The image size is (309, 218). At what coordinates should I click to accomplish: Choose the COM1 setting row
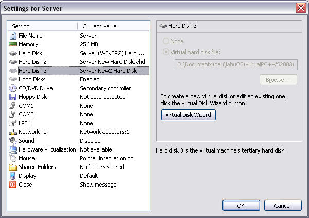pos(78,106)
